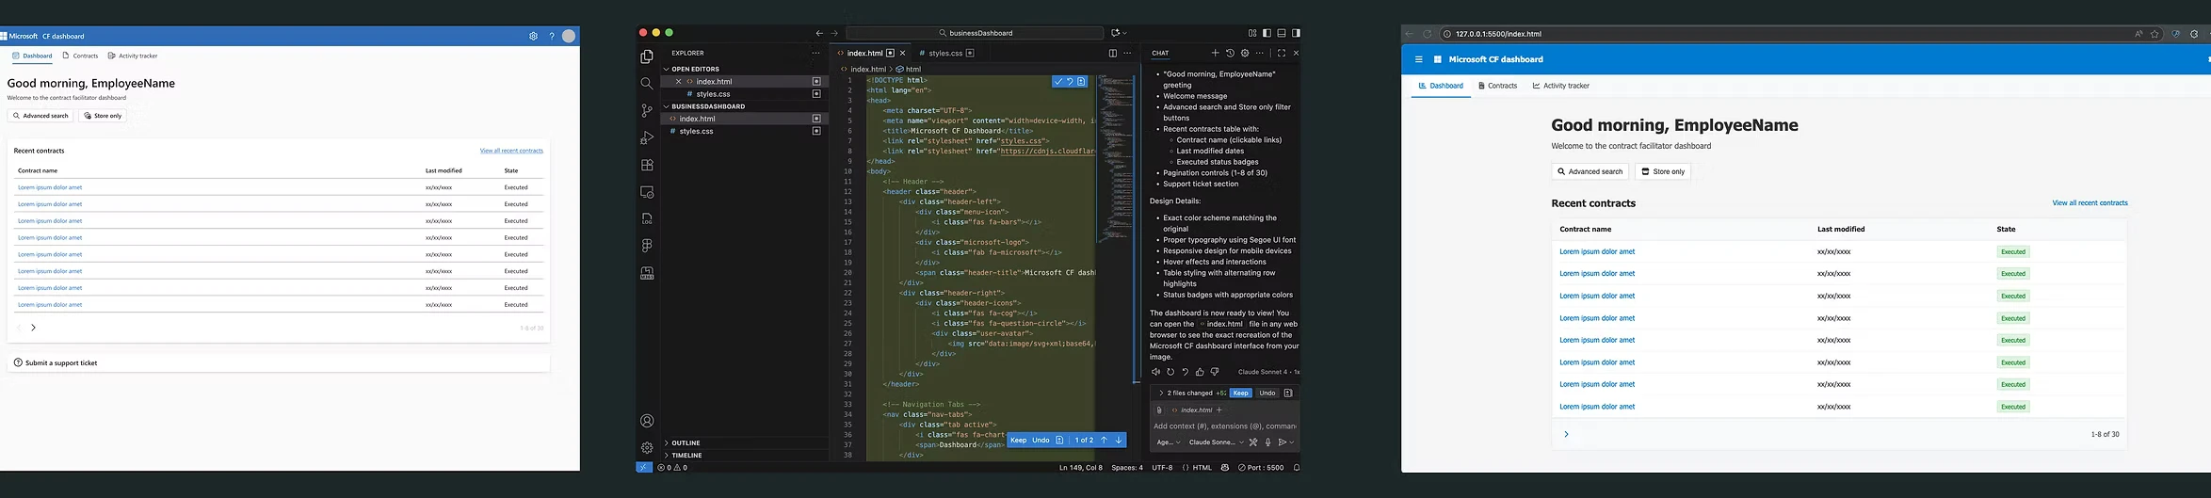
Task: Open the Search icon in VS Code activity bar
Action: (647, 84)
